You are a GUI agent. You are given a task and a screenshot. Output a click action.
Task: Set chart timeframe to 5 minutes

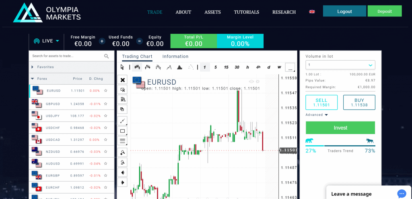[x=216, y=67]
